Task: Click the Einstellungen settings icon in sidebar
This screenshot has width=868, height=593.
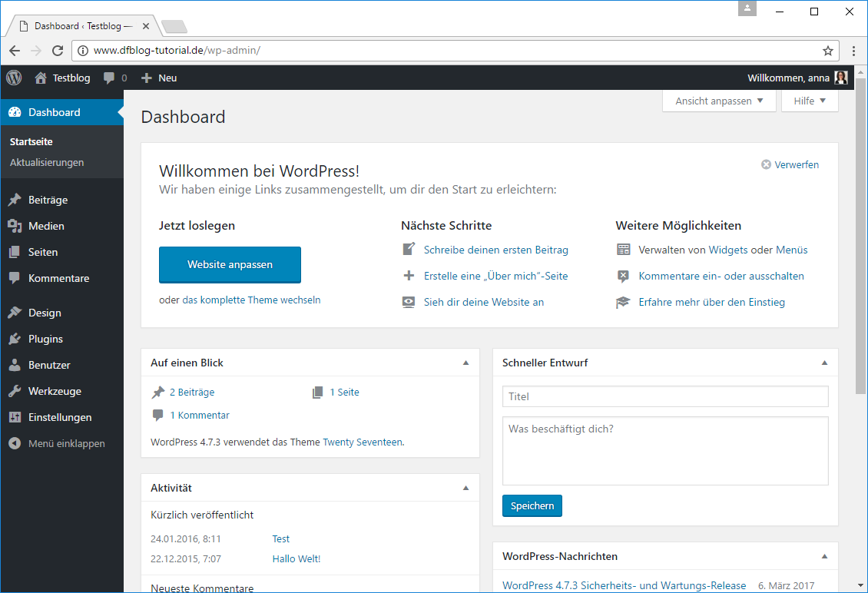Action: tap(15, 417)
